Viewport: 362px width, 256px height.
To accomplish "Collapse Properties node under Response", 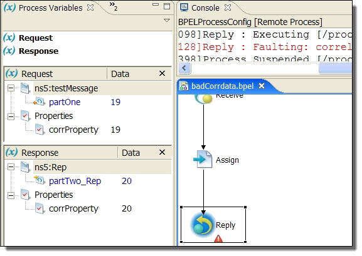I will click(x=11, y=195).
